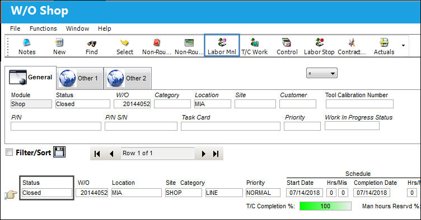421x220 pixels.
Task: Open the Control toolbar icon
Action: [x=287, y=46]
